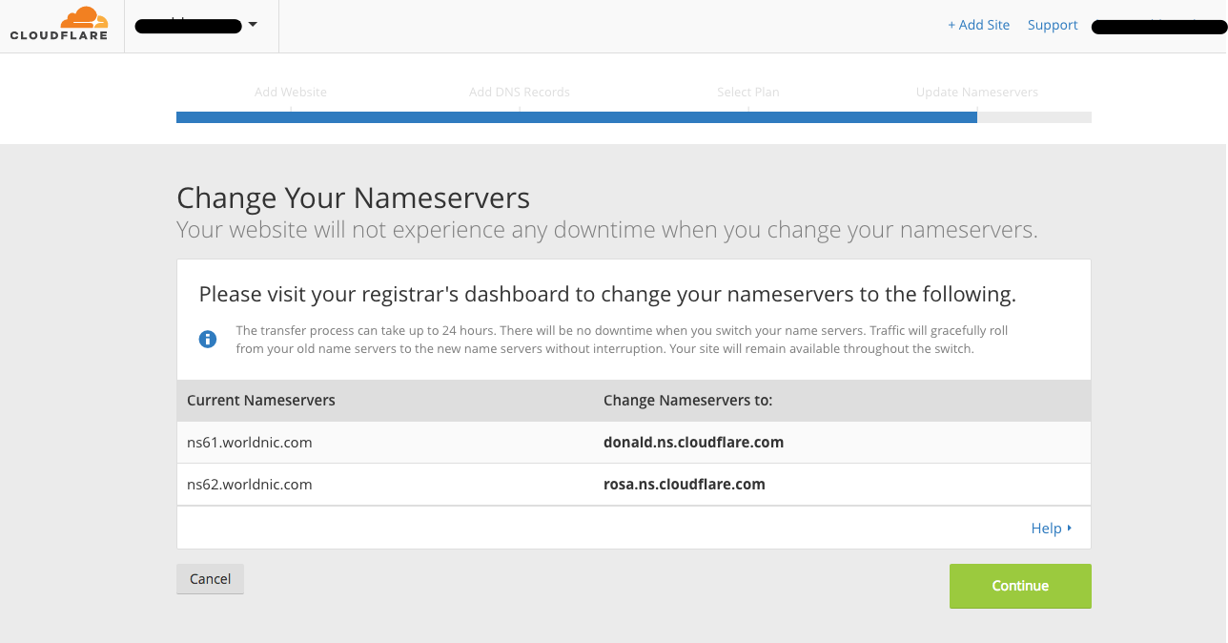The height and width of the screenshot is (643, 1228).
Task: Click the blue info icon
Action: (208, 340)
